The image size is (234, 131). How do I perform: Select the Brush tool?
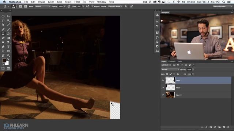pyautogui.click(x=8, y=29)
